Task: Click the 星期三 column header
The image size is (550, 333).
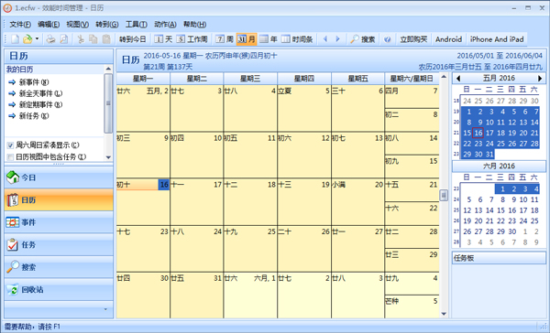Action: pos(250,79)
